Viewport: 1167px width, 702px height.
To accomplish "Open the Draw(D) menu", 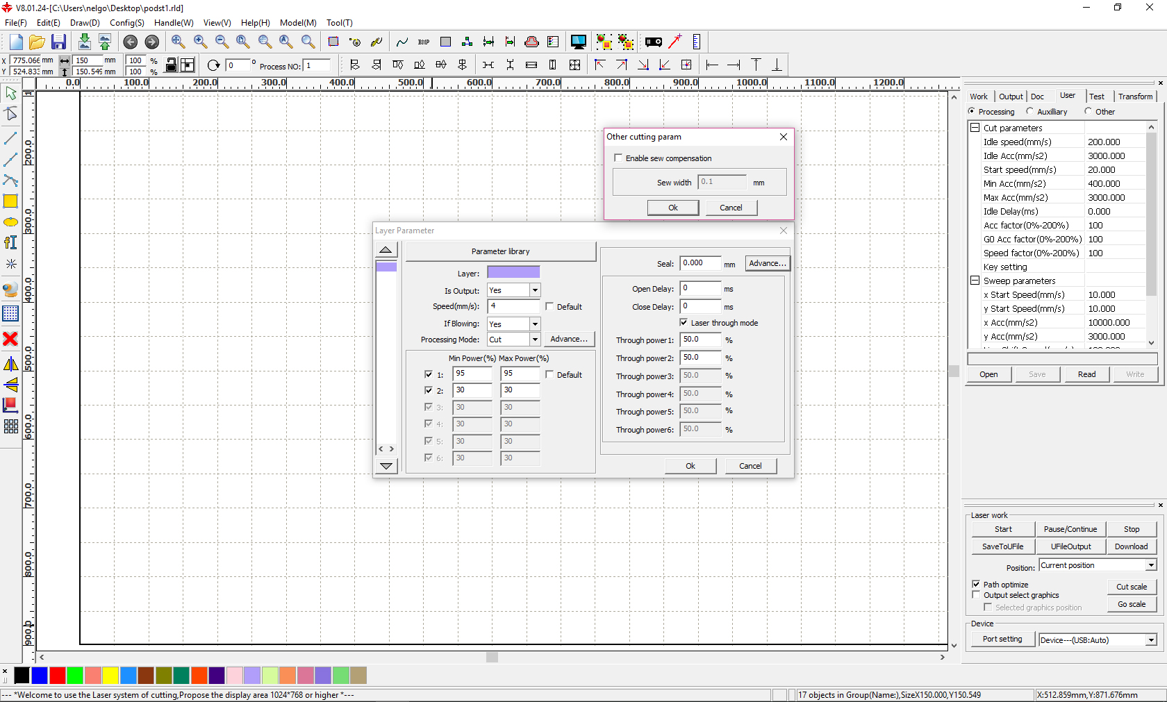I will coord(85,23).
